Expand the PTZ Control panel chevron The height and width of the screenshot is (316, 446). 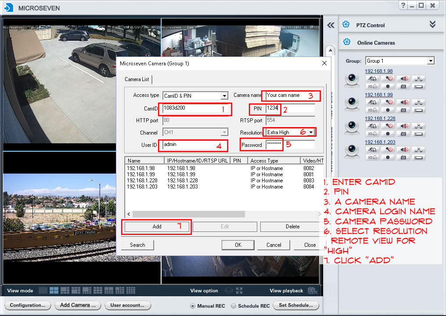coord(432,25)
